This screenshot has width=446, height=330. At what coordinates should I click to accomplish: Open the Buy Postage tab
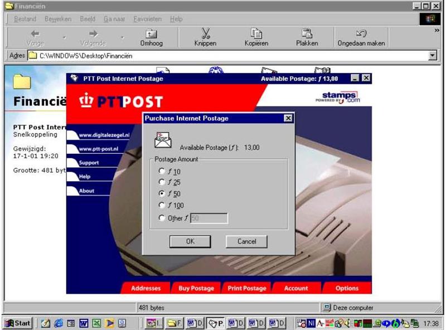click(196, 288)
